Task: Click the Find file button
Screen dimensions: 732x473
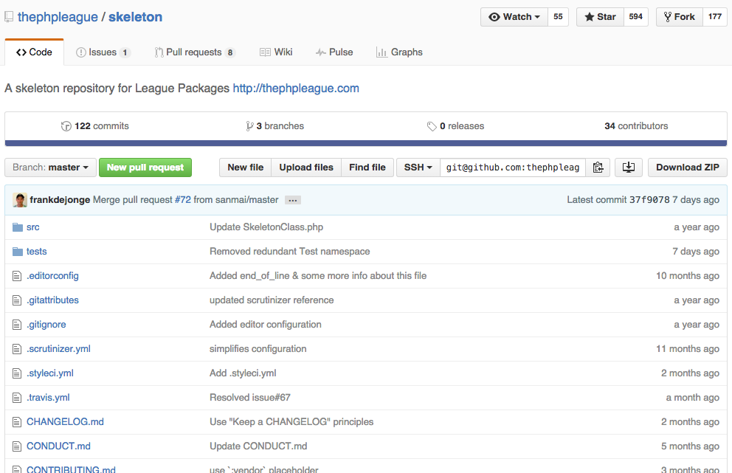Action: [367, 168]
